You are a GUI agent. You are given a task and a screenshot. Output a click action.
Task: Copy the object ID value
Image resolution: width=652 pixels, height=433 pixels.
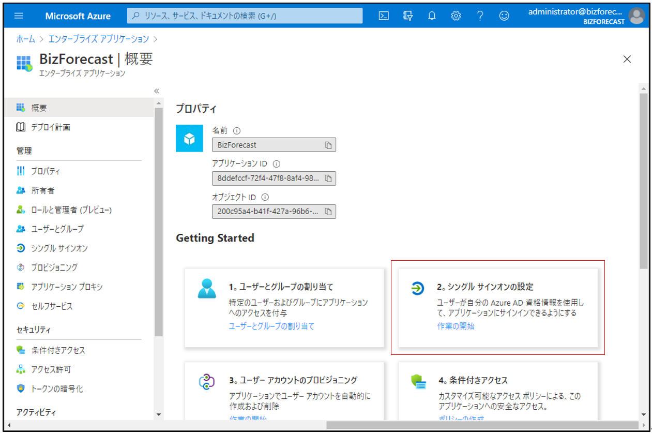[x=328, y=212]
